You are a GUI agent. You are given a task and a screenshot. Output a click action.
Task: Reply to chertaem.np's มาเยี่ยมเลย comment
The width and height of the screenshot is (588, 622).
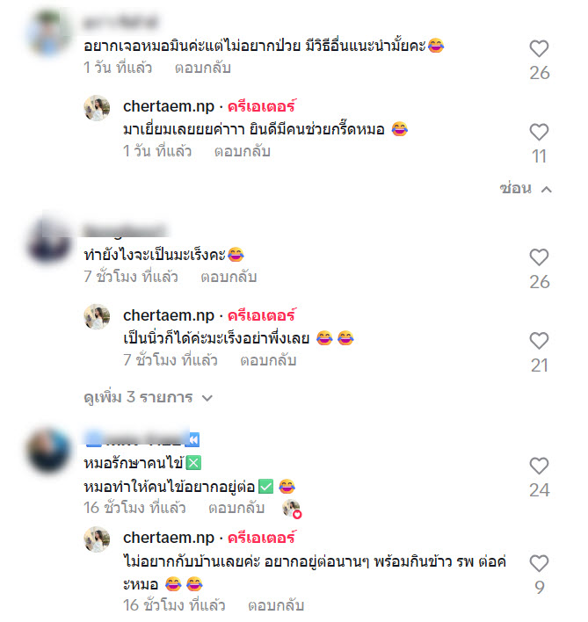(x=242, y=151)
